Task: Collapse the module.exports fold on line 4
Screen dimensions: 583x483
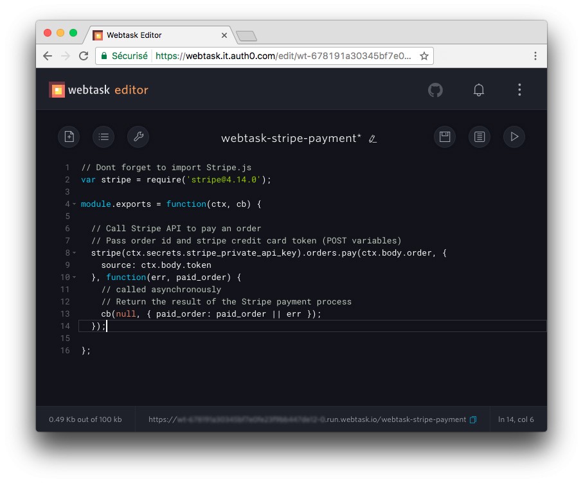Action: (73, 204)
